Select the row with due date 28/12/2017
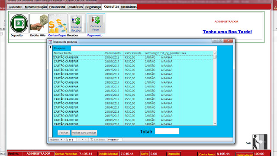Viewport: 277px width, 156px height. tap(133, 91)
